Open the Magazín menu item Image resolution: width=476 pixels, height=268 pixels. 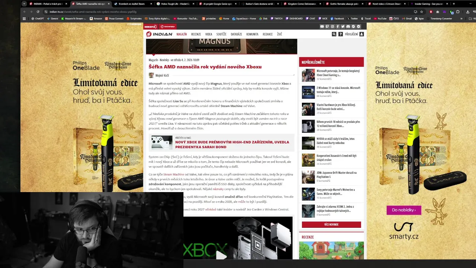pos(181,34)
